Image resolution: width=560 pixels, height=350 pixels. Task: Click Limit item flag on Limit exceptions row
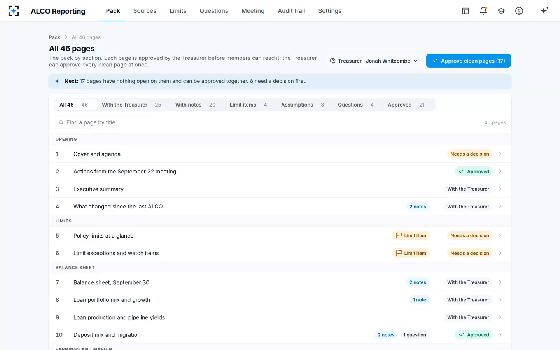[x=411, y=253]
